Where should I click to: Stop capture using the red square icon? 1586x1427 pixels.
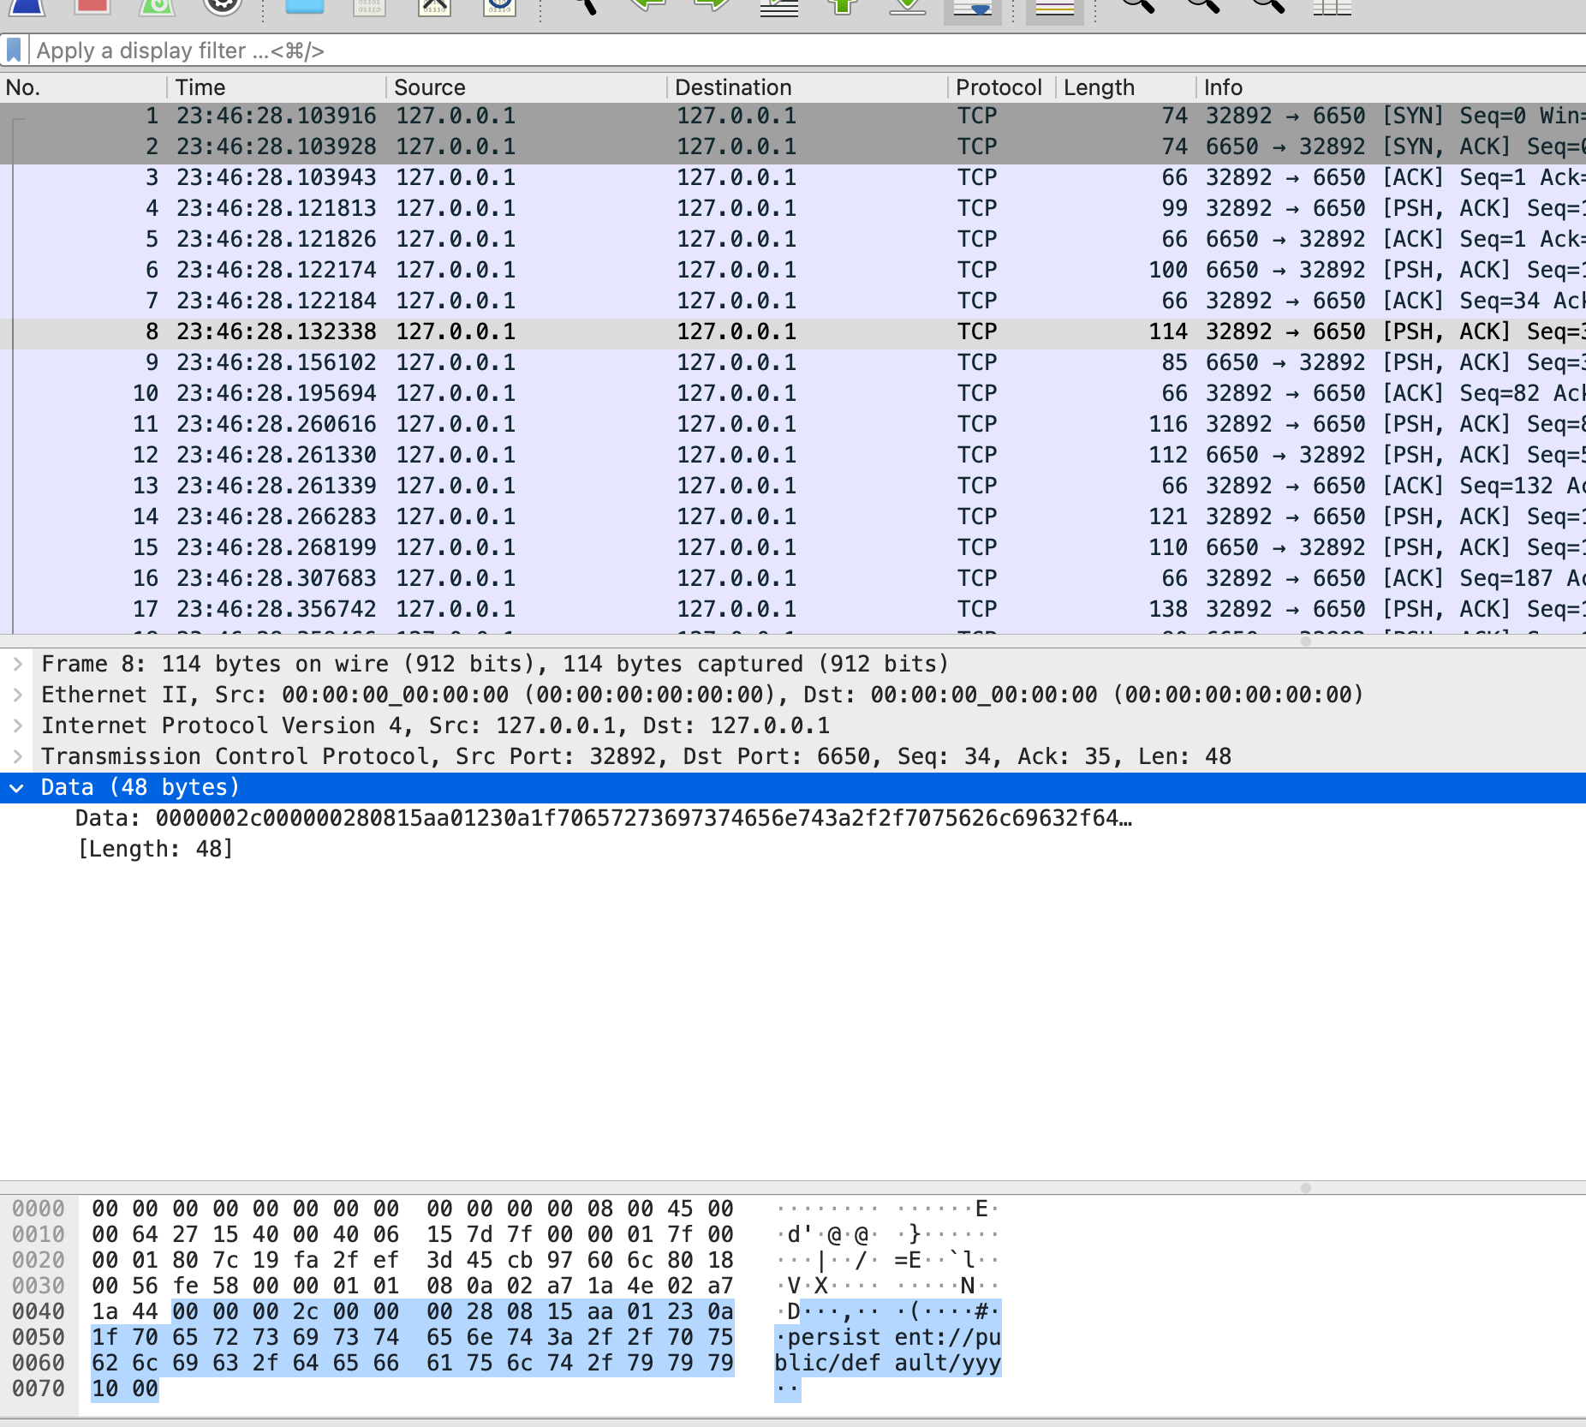point(92,7)
